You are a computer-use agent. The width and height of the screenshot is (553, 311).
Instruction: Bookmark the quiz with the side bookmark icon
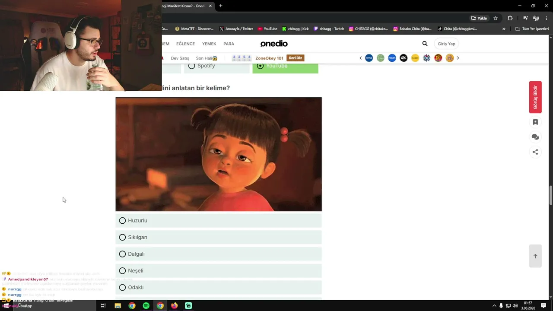point(535,122)
